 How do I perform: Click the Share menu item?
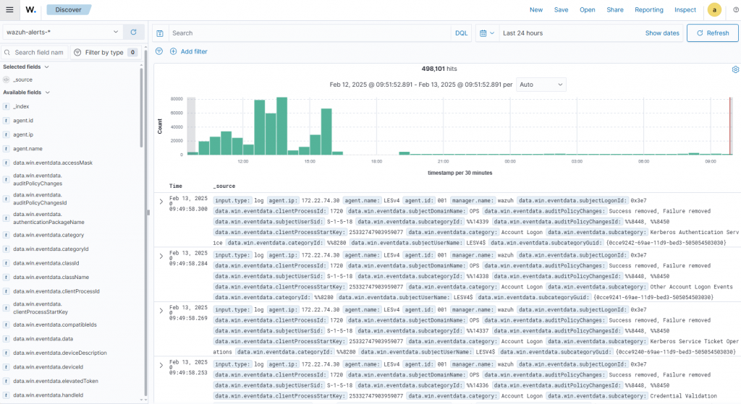click(x=615, y=10)
